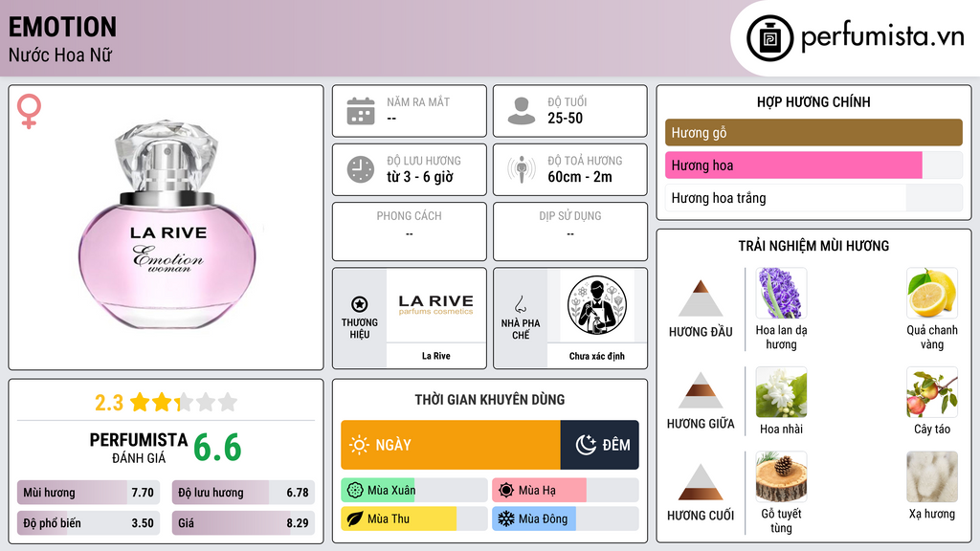Open the Xạ hương note image
Screen dimensions: 980x551
click(932, 477)
